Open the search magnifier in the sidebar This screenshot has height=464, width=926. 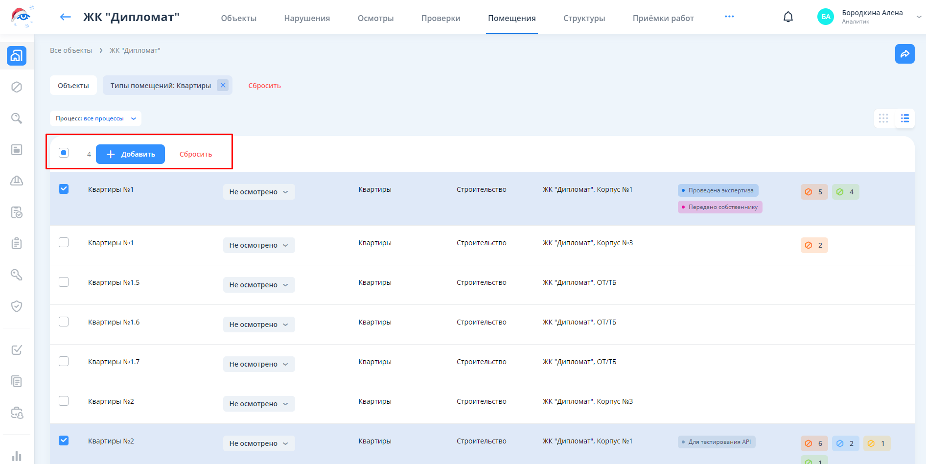(17, 118)
